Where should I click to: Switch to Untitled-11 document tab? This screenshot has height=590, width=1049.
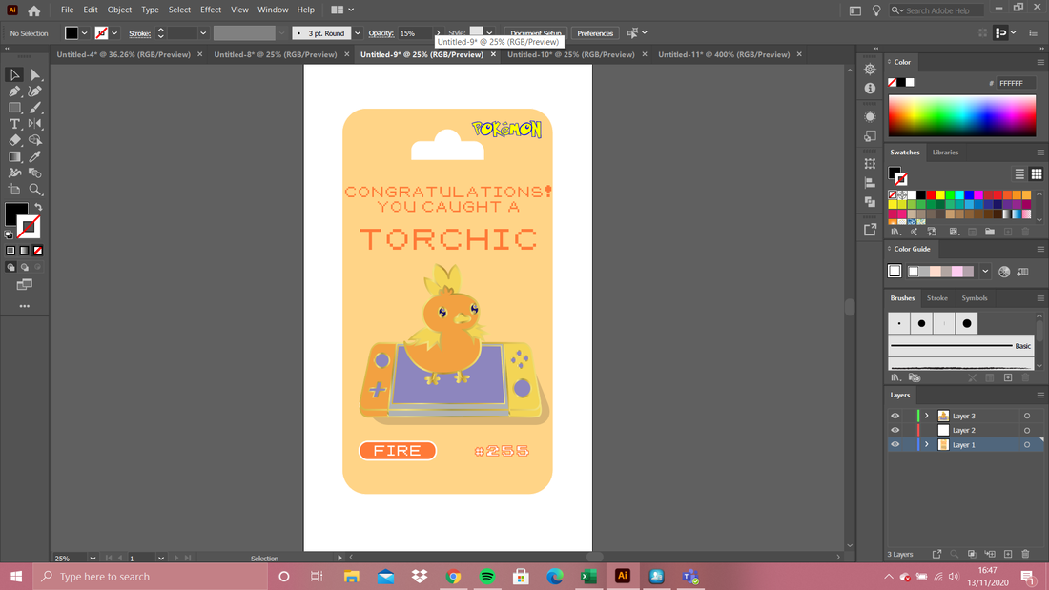tap(724, 55)
